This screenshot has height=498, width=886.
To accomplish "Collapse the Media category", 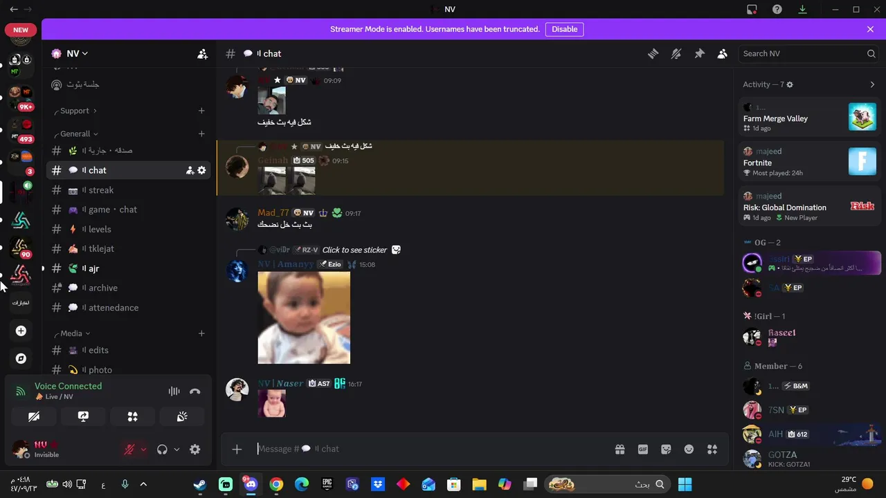I will pyautogui.click(x=71, y=333).
